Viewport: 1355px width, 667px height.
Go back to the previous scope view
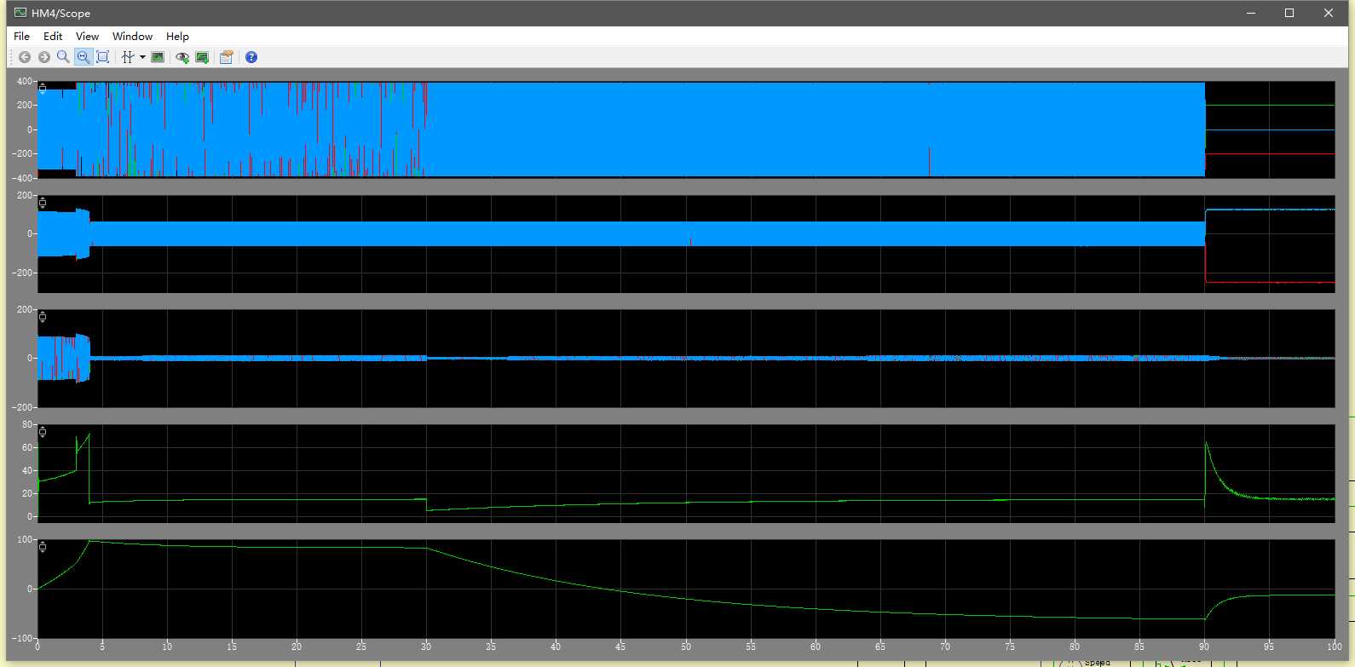[x=25, y=57]
